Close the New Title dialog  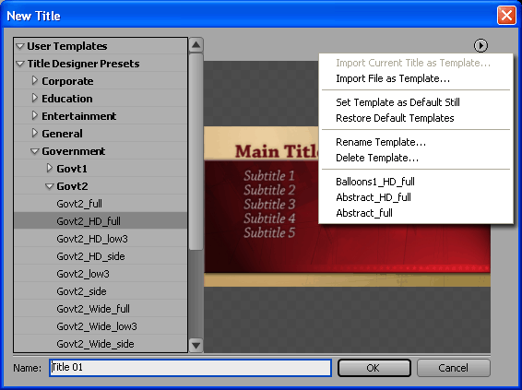[506, 16]
